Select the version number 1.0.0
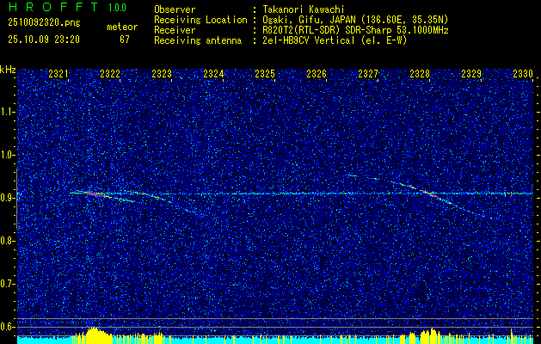Viewport: 541px width, 344px height. click(117, 8)
